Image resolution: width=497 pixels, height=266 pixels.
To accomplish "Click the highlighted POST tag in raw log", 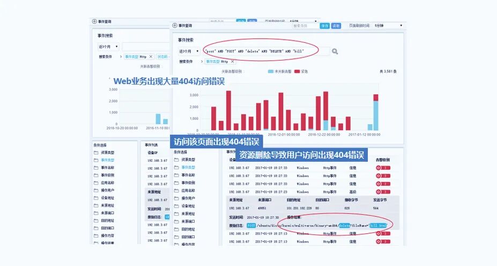I will click(251, 225).
